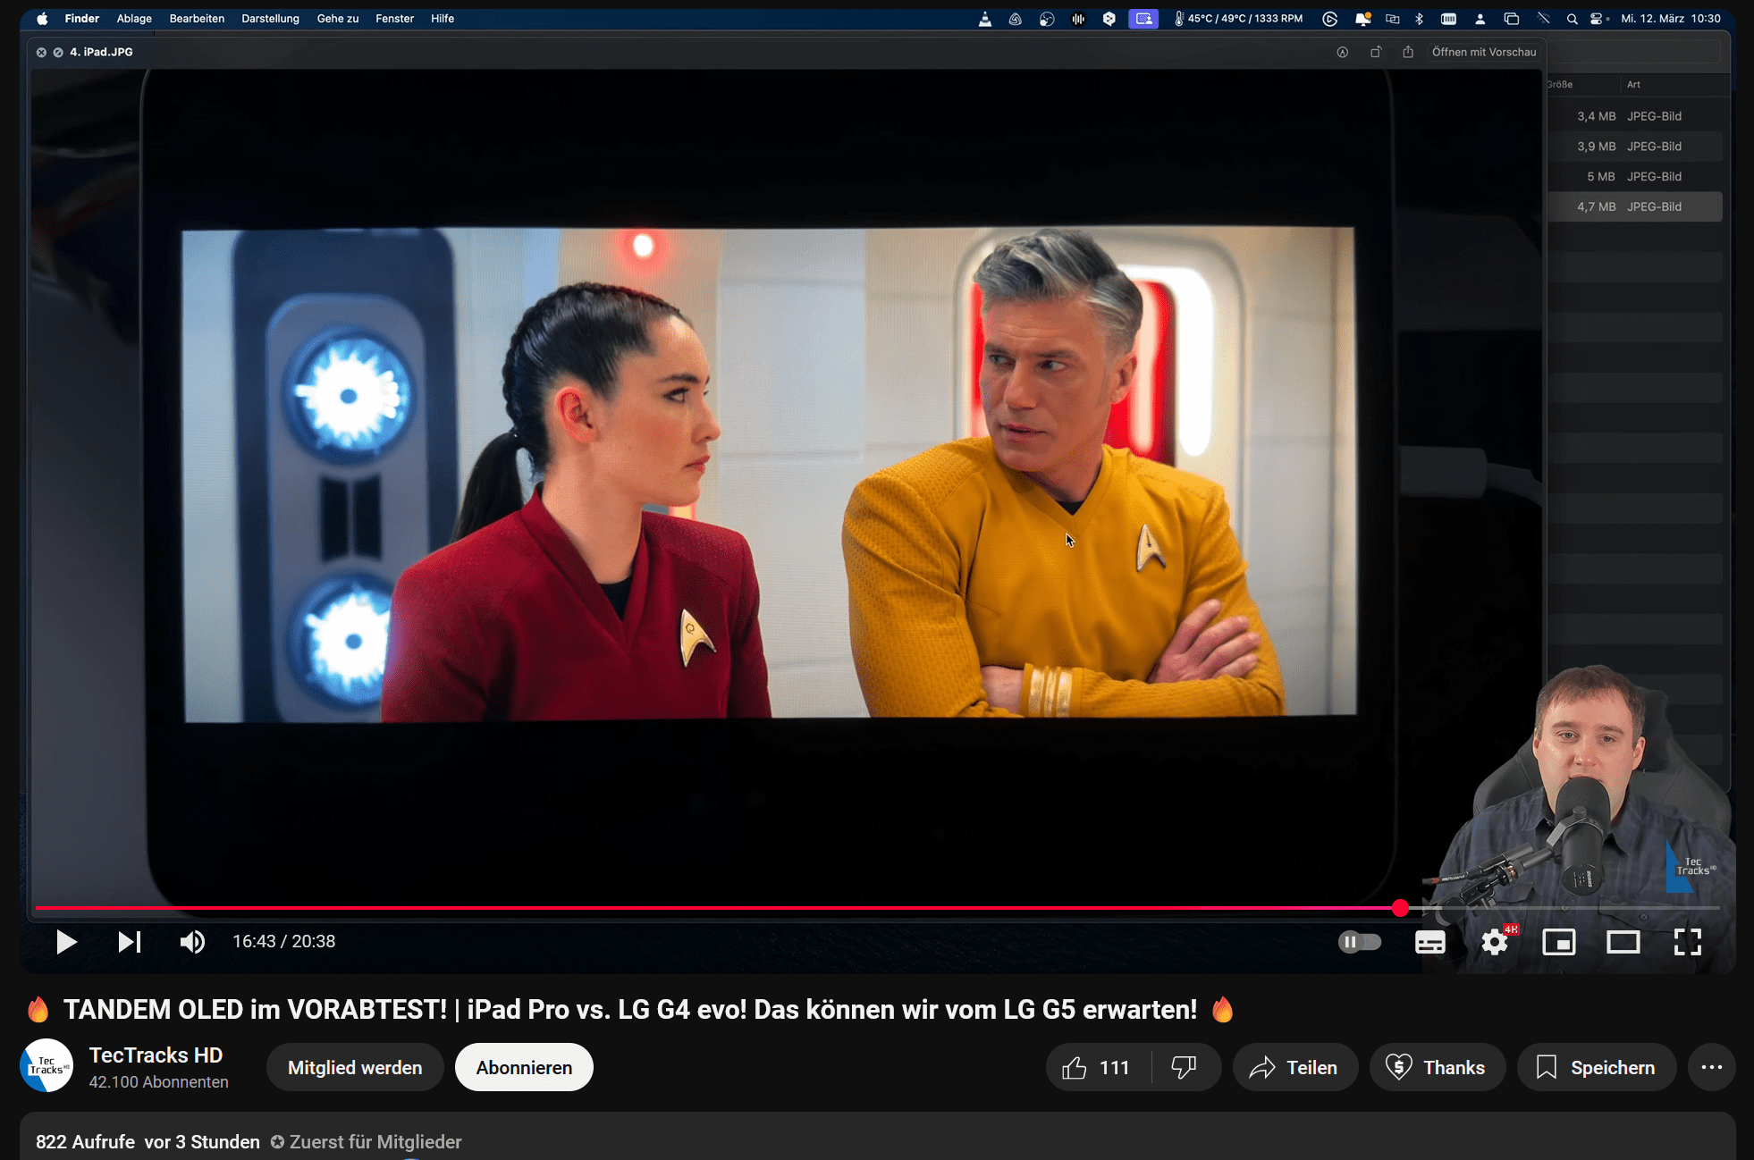This screenshot has height=1160, width=1754.
Task: Open the Fenster menu
Action: click(394, 19)
